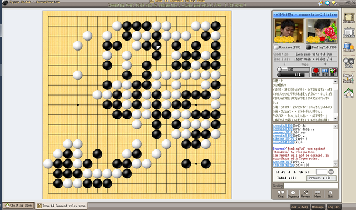The height and width of the screenshot is (210, 356).
Task: Go back five moves
Action: [x=283, y=172]
